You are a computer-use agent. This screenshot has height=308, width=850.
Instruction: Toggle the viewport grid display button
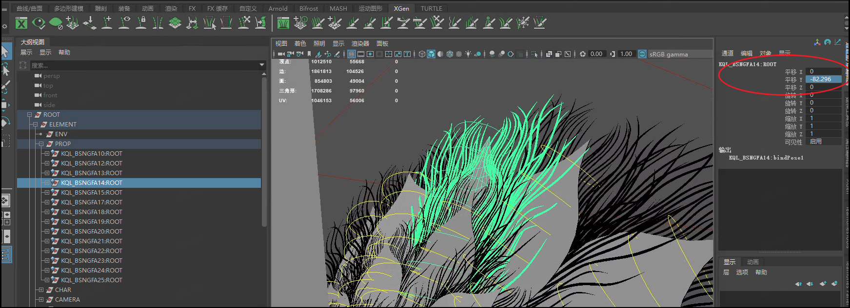point(351,54)
